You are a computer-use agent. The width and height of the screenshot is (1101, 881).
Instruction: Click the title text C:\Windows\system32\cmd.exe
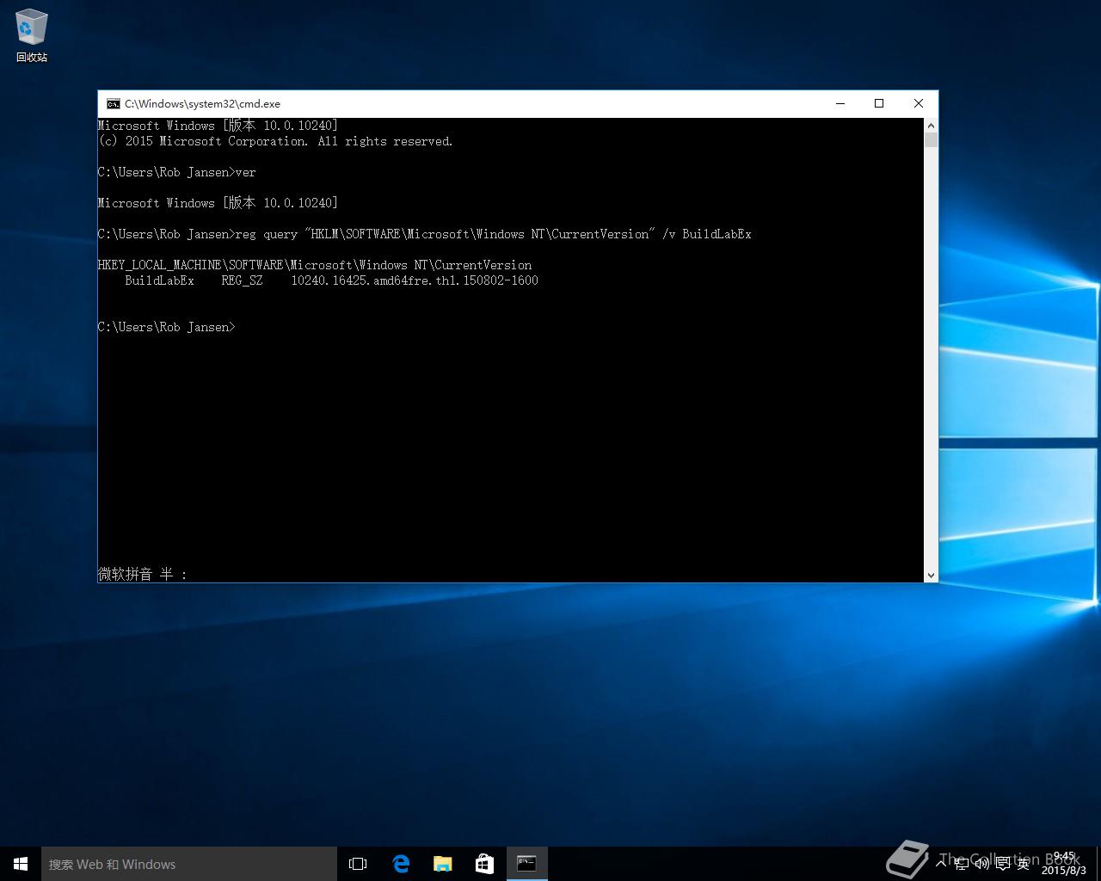pos(202,103)
